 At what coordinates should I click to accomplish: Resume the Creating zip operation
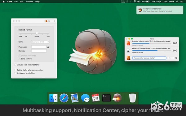pos(174,43)
